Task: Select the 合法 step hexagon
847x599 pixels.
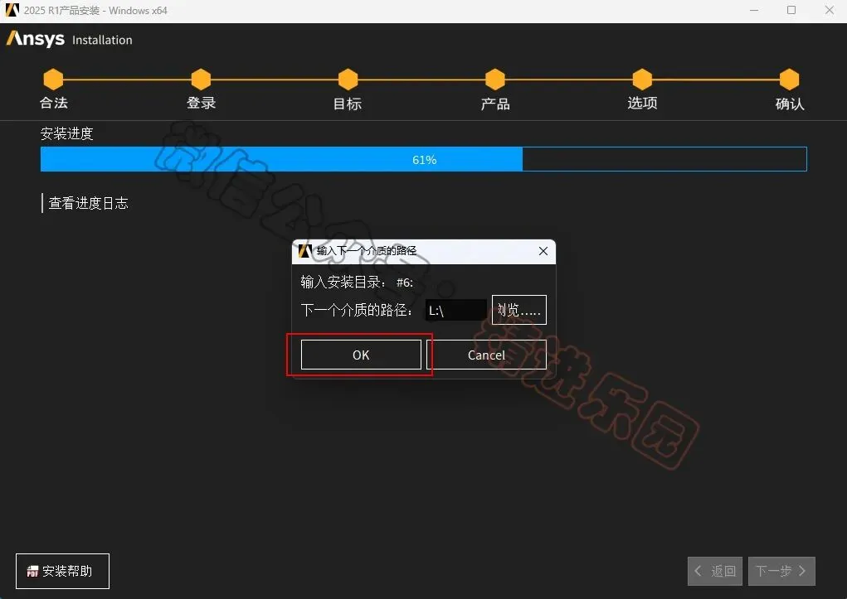Action: [x=53, y=80]
